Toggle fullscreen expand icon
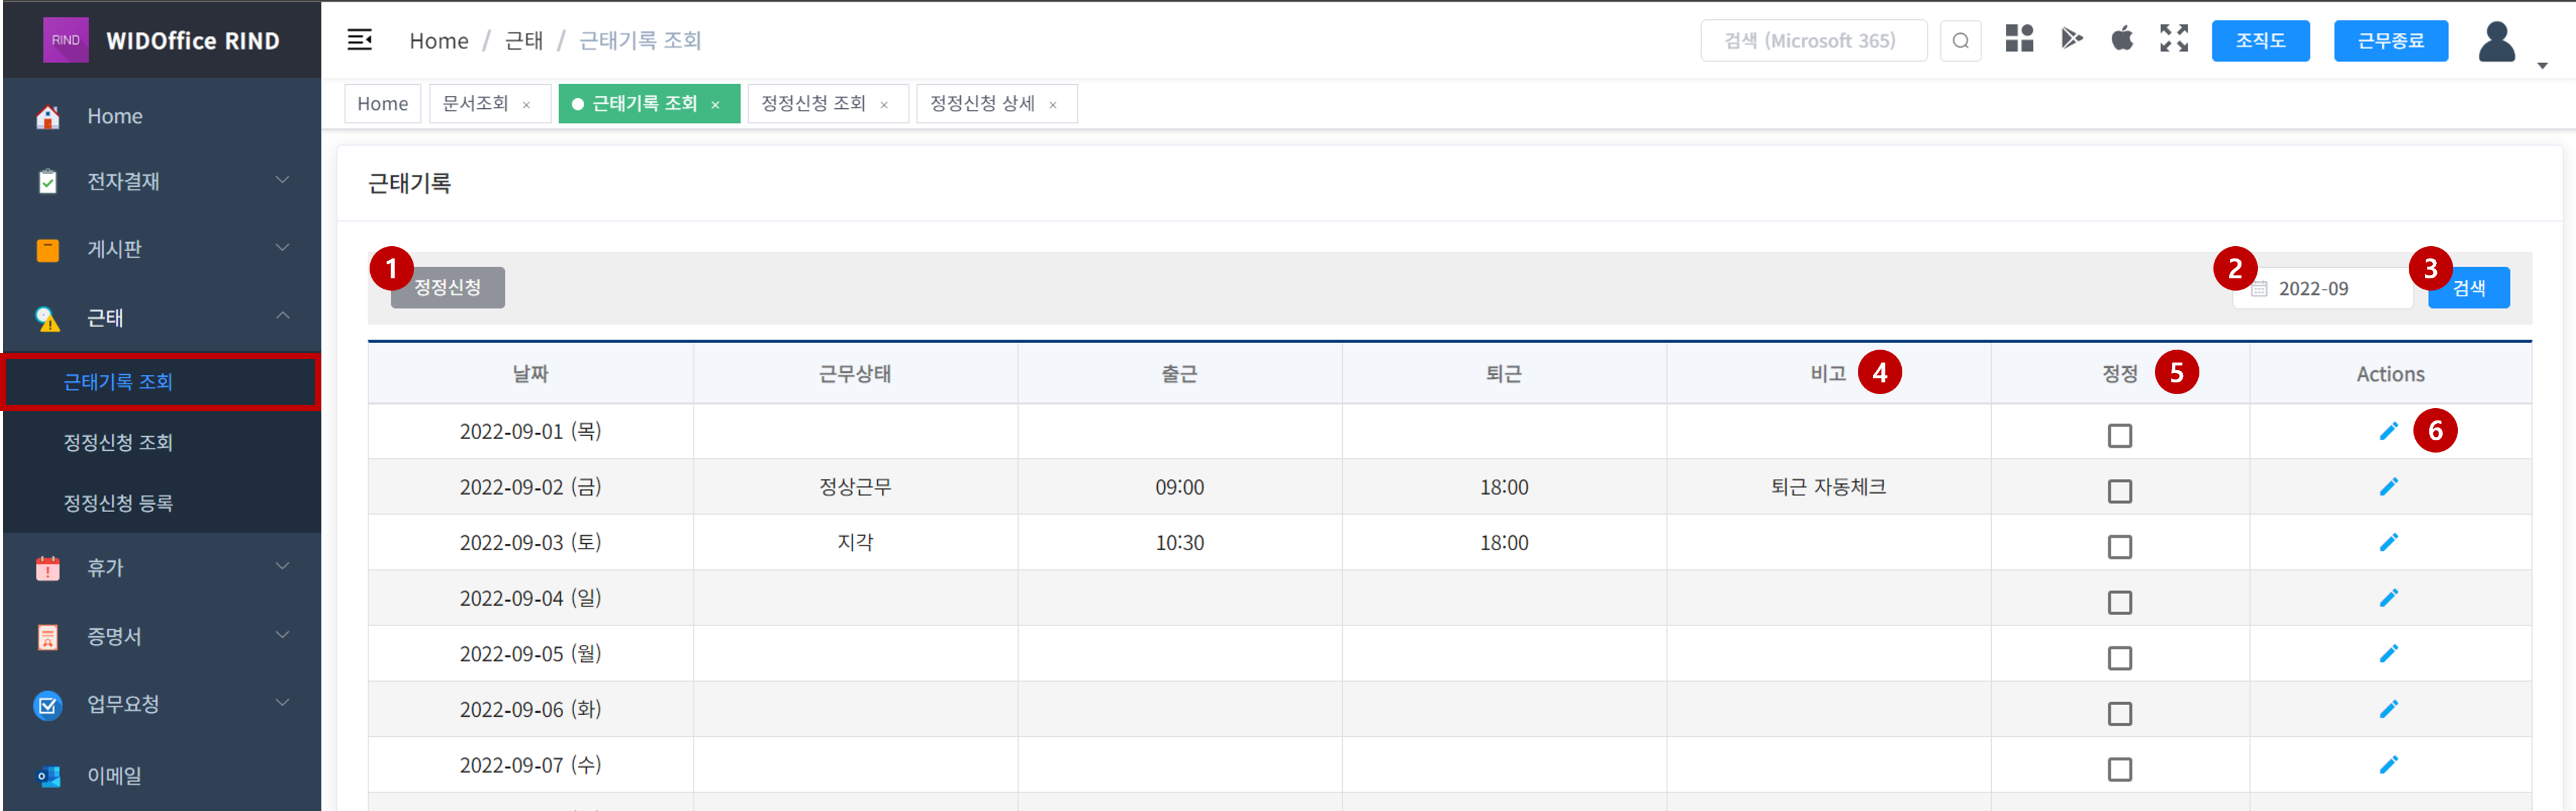Screen dimensions: 2576x811 point(2173,39)
